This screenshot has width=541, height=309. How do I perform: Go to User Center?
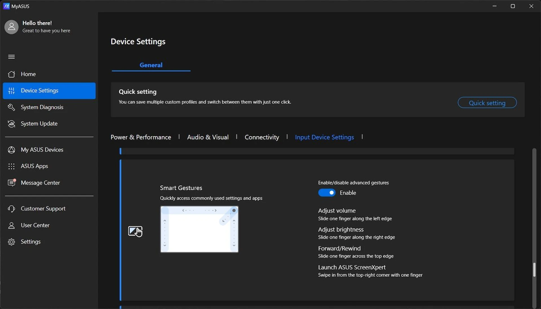pos(49,225)
